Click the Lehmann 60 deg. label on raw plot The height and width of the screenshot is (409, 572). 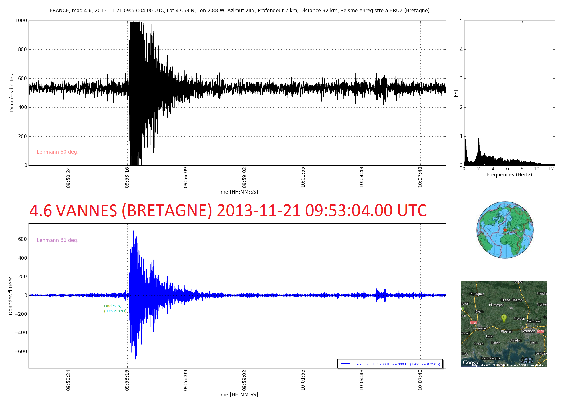click(57, 152)
